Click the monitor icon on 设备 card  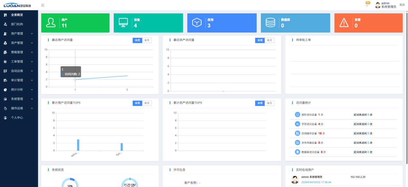(123, 23)
